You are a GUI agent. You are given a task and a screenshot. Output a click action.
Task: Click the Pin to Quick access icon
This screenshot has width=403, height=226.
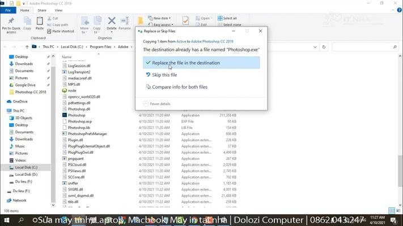[11, 21]
